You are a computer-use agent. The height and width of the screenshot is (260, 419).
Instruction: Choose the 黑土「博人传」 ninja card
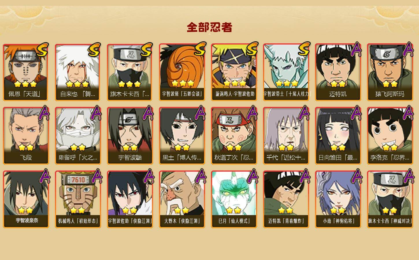click(182, 136)
